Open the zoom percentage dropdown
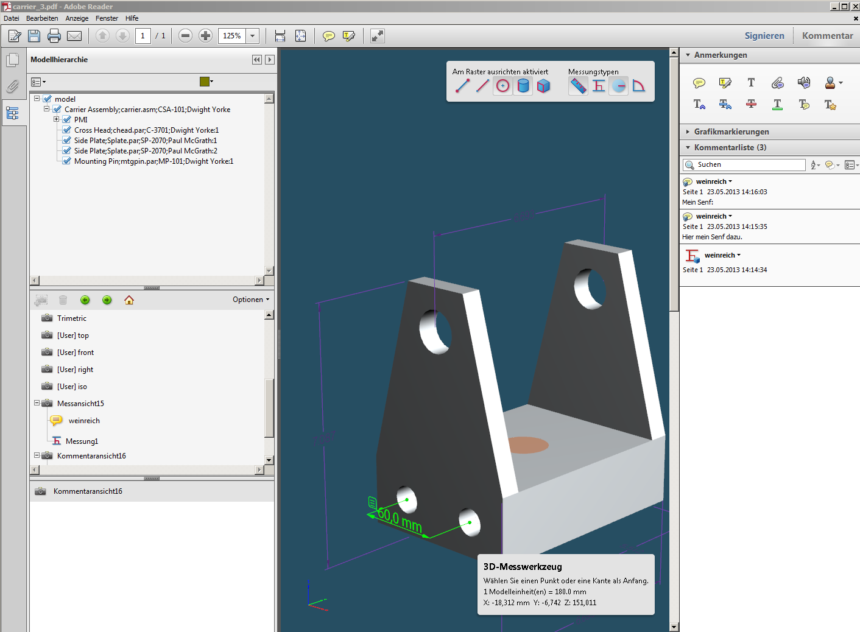The height and width of the screenshot is (632, 860). tap(253, 36)
